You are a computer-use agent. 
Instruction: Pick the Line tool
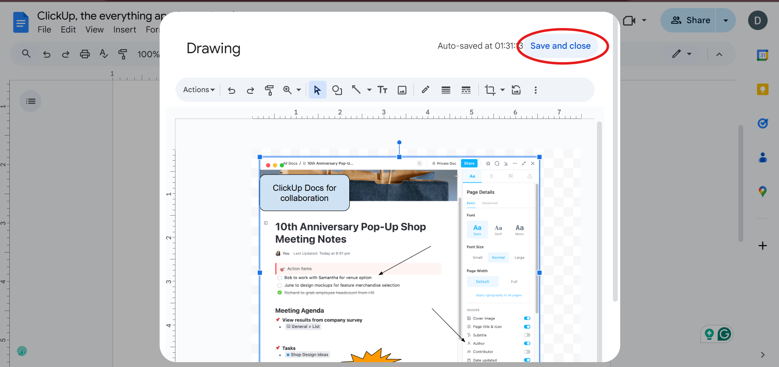click(x=356, y=90)
